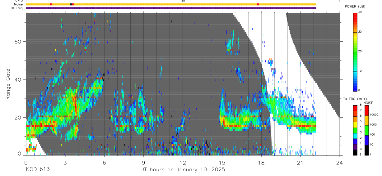Click the 'Range Gate' y-axis title
Screen dimensions: 382x176
pos(7,84)
